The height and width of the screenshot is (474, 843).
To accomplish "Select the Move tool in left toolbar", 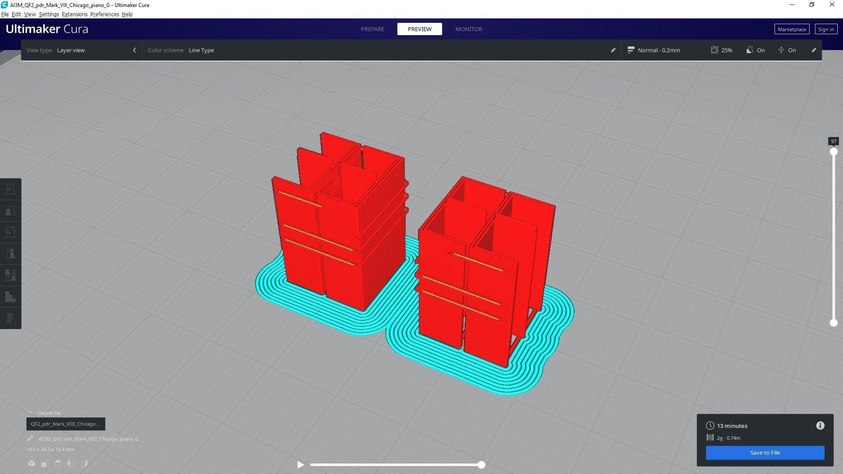I will pos(11,190).
